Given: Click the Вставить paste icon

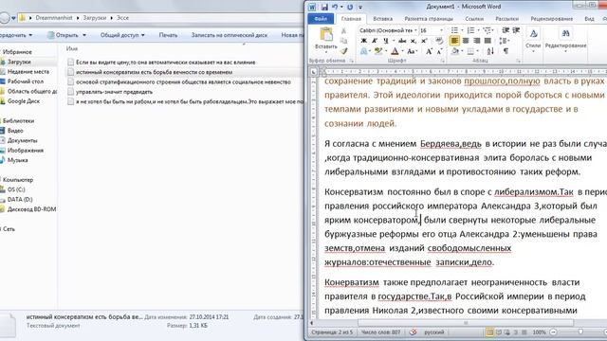Looking at the screenshot, I should click(326, 35).
